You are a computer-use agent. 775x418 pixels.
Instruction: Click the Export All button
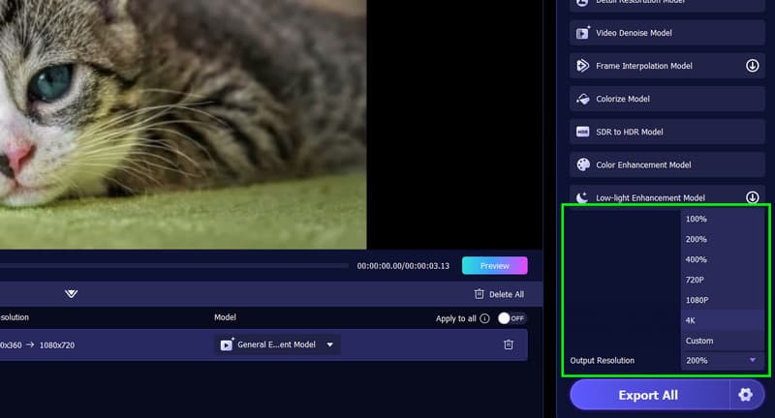[x=649, y=395]
